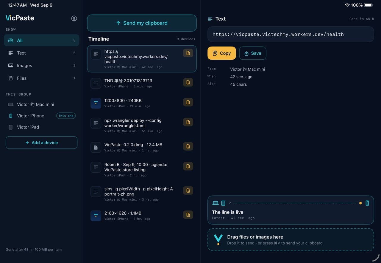Image resolution: width=381 pixels, height=263 pixels.
Task: Click the text icon of Room B row
Action: pyautogui.click(x=96, y=167)
